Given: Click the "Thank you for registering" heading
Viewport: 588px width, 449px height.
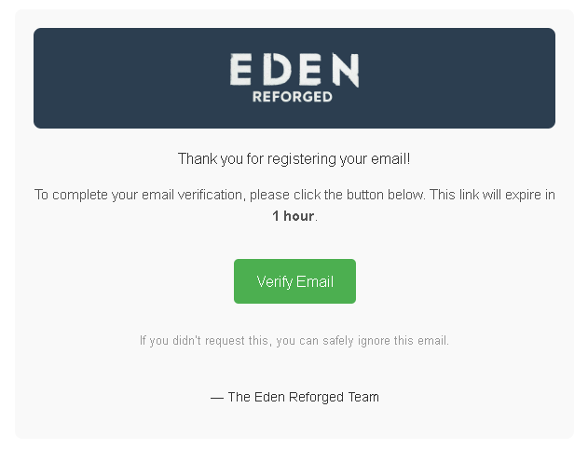Looking at the screenshot, I should [294, 158].
